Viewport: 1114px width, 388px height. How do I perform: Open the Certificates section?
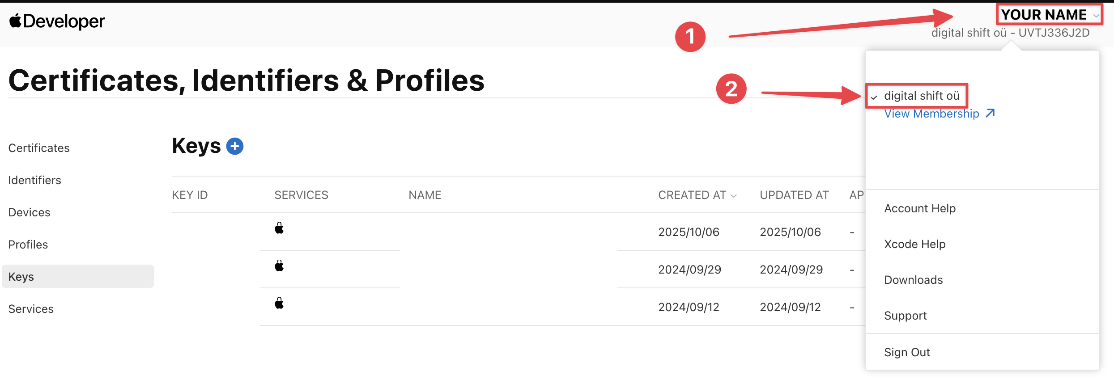coord(39,148)
